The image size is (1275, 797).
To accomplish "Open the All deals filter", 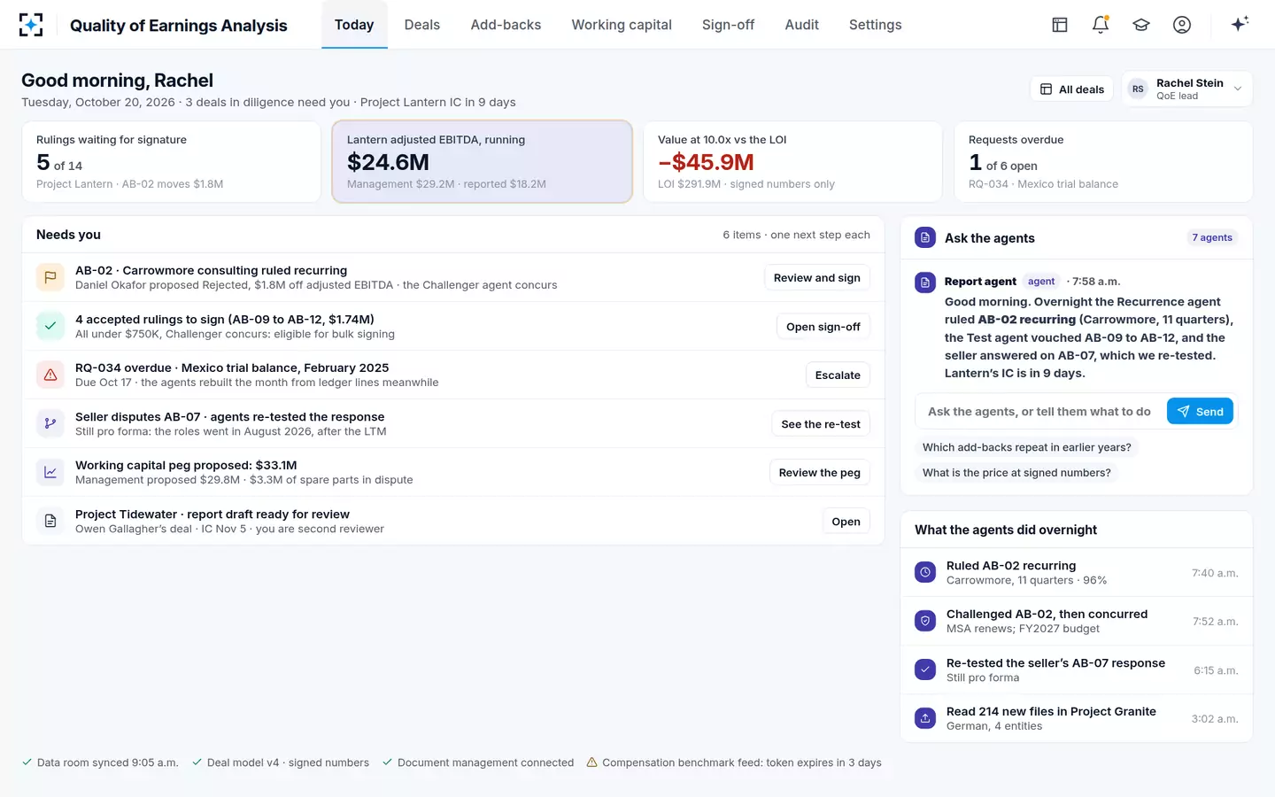I will [1071, 89].
